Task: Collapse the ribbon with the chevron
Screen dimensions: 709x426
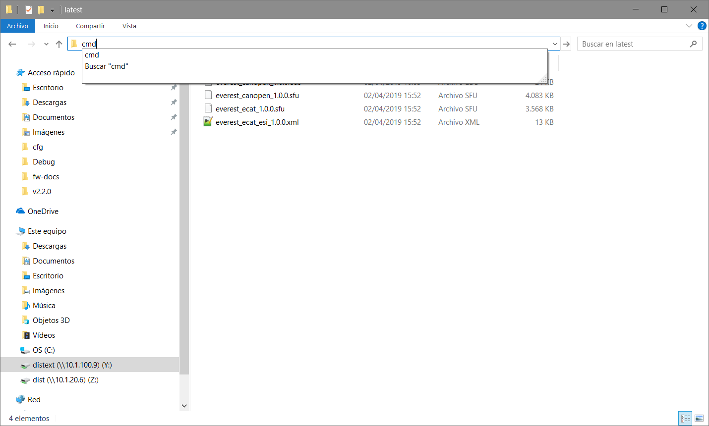Action: (x=689, y=26)
